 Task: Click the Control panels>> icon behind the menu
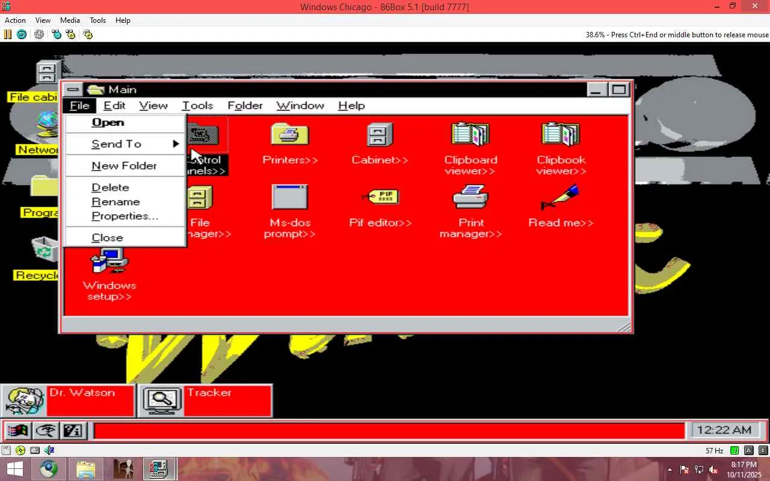(x=208, y=149)
